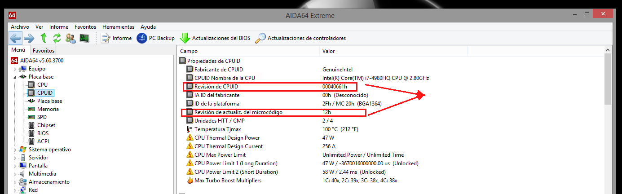Refresh the page with green arrows icon
Screen dimensions: 622x194
tap(57, 38)
